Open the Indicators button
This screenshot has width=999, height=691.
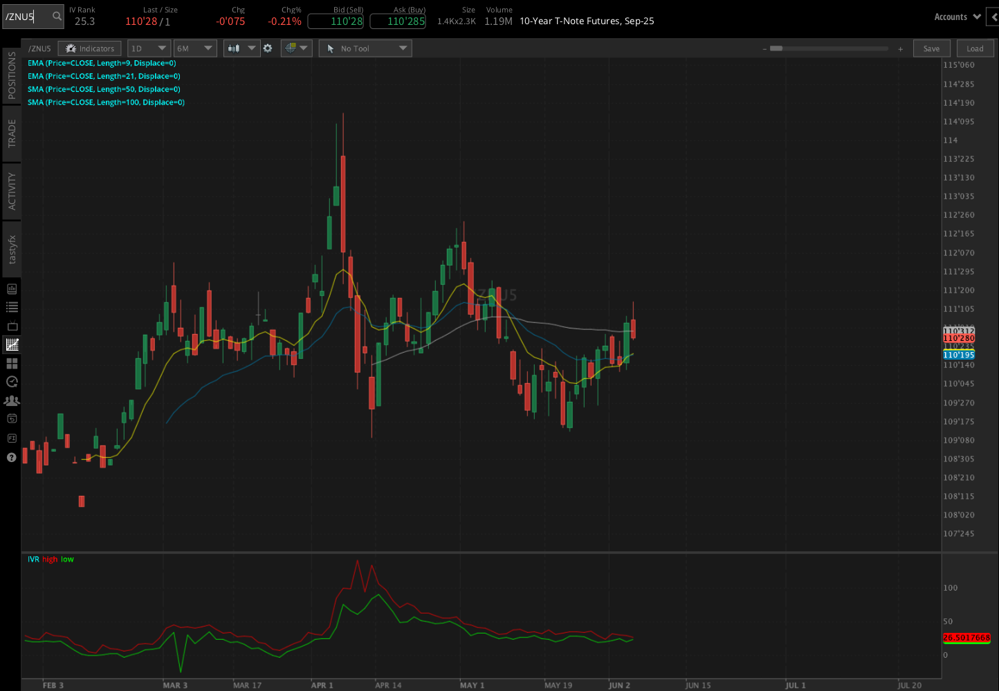(x=89, y=48)
